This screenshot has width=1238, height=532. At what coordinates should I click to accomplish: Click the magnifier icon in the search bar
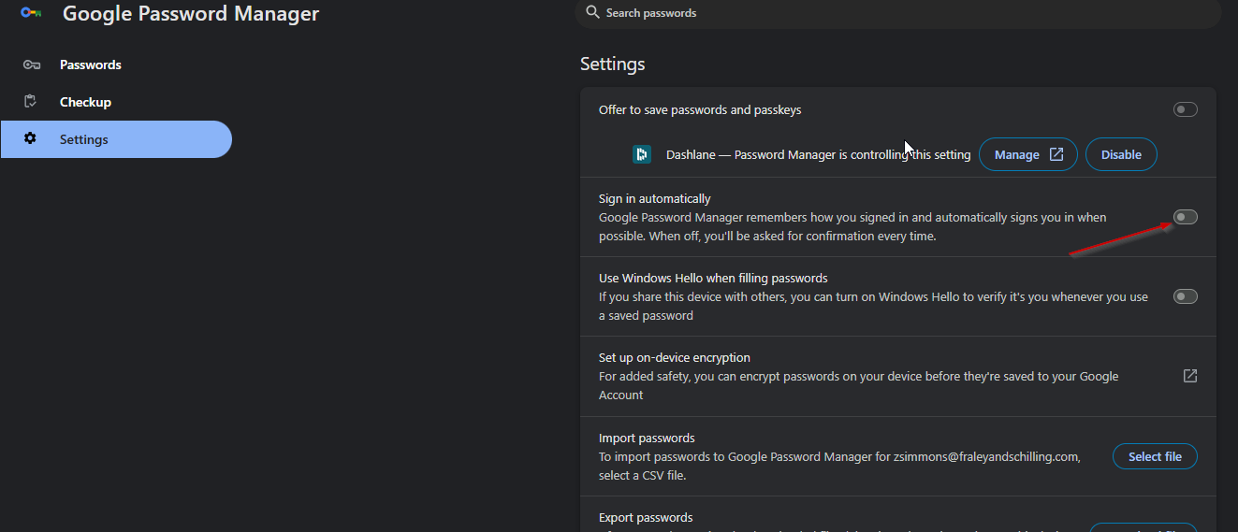[x=592, y=12]
